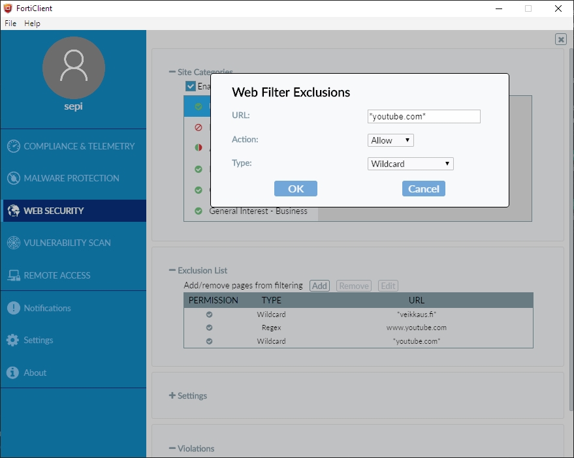Click the Compliance & Telemetry gauge icon
This screenshot has width=574, height=458.
[14, 146]
